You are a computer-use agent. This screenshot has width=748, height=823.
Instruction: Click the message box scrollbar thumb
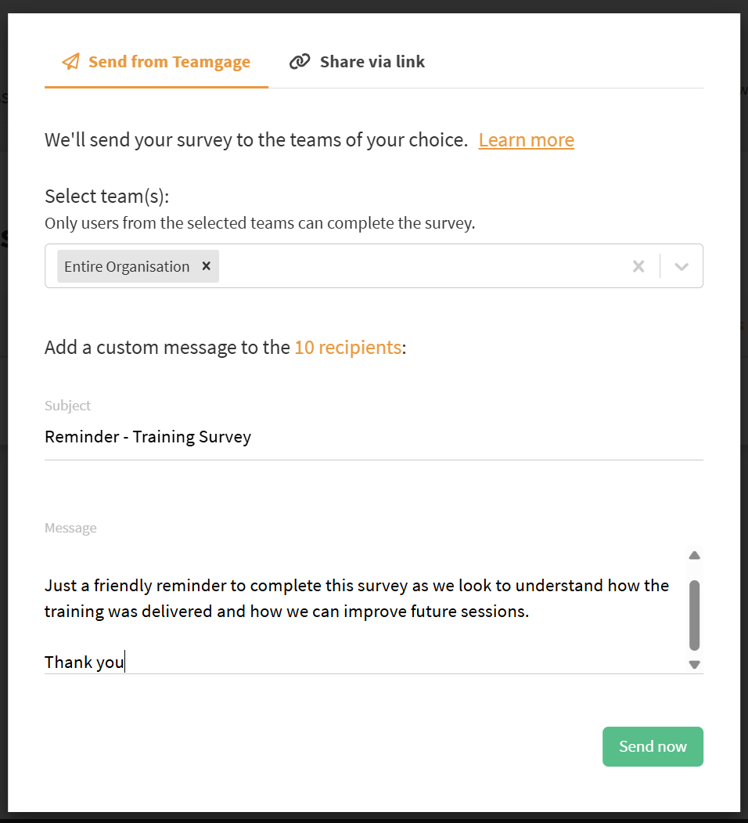(x=694, y=615)
